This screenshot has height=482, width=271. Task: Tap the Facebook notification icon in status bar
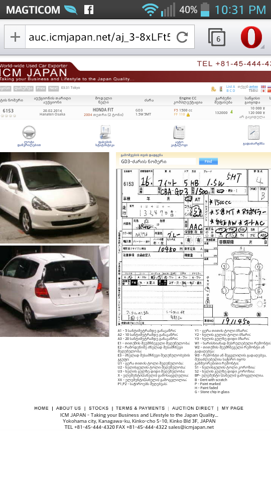pos(89,10)
